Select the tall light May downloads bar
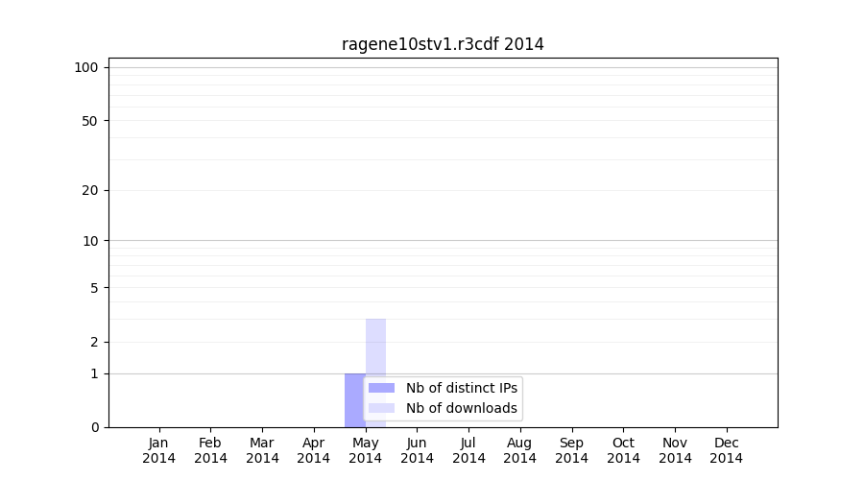Screen dimensions: 864x480 click(375, 346)
